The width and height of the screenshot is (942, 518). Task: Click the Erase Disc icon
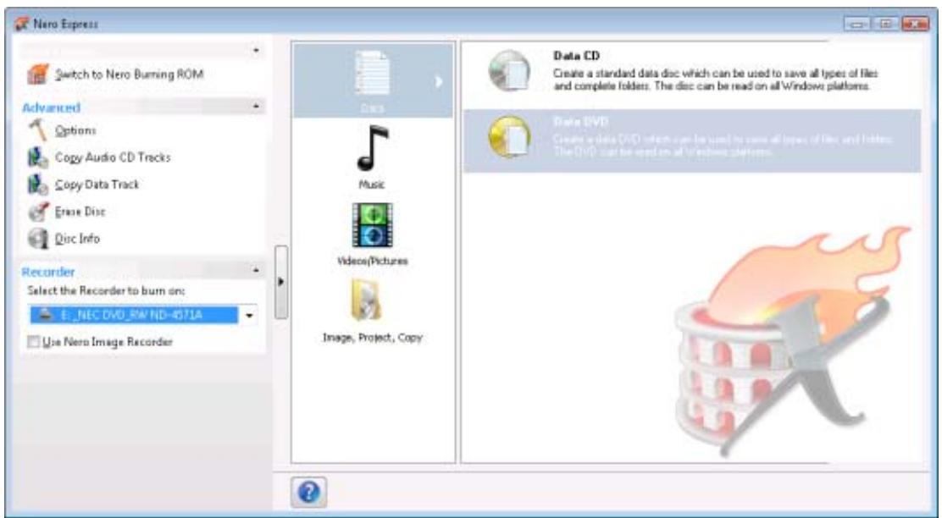click(x=37, y=212)
